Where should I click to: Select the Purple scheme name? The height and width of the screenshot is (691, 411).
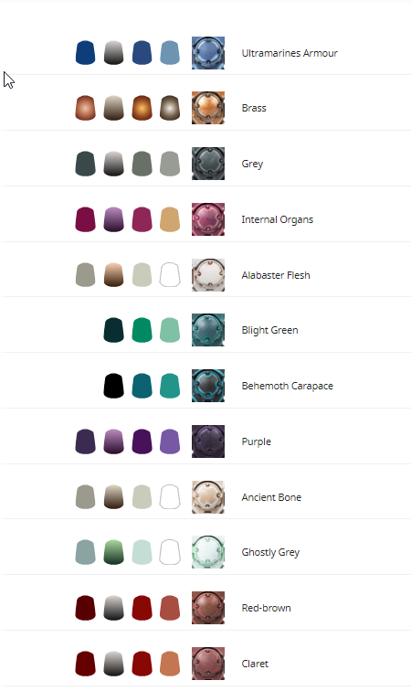[x=256, y=442]
